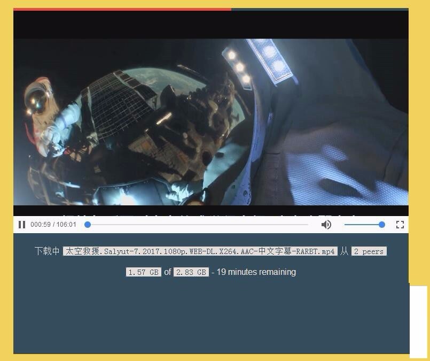Click the 19 minutes remaining text

tap(256, 272)
